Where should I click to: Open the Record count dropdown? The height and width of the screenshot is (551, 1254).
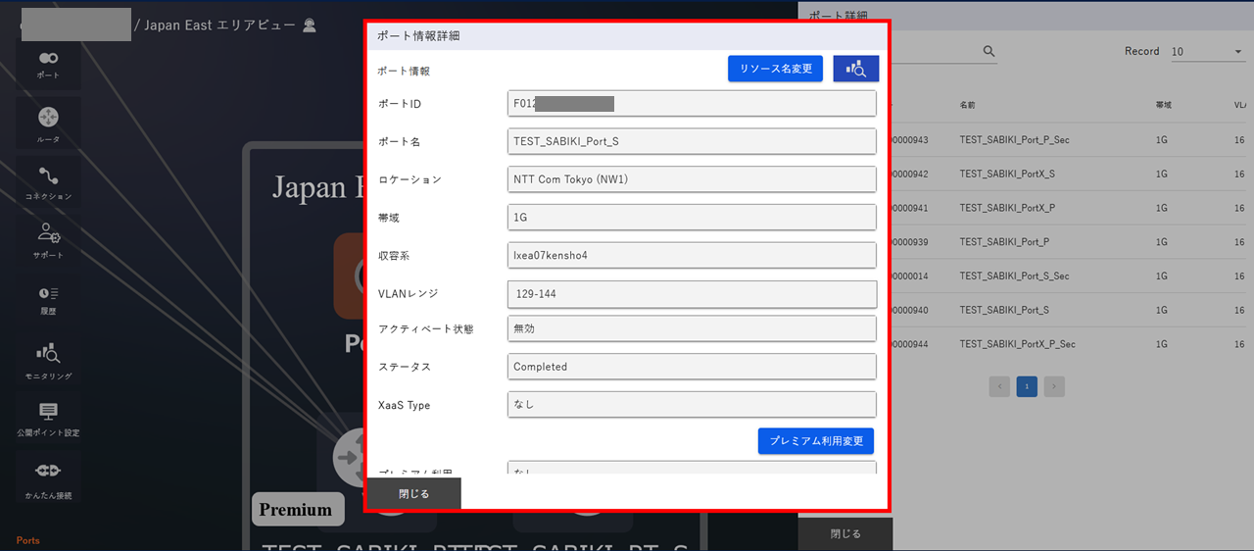(1208, 51)
